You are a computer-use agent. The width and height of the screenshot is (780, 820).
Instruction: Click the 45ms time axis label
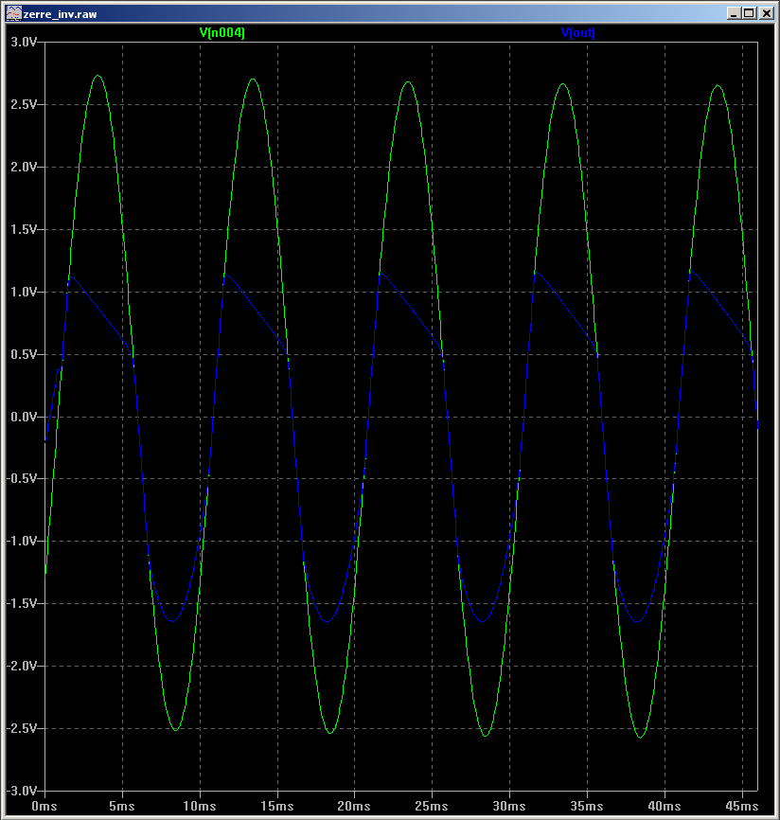pyautogui.click(x=742, y=806)
